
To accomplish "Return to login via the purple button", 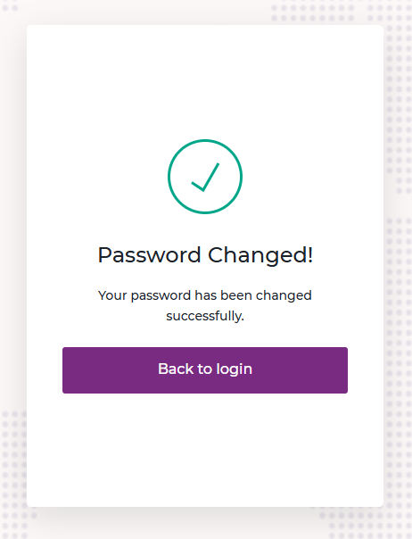I will [x=205, y=369].
